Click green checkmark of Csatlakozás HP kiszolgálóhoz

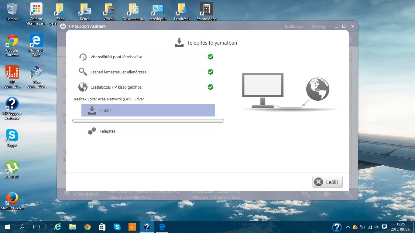tap(210, 87)
